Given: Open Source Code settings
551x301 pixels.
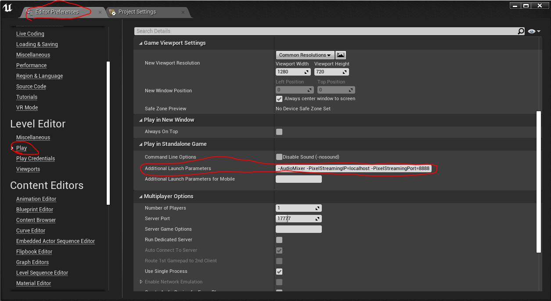Looking at the screenshot, I should [31, 87].
